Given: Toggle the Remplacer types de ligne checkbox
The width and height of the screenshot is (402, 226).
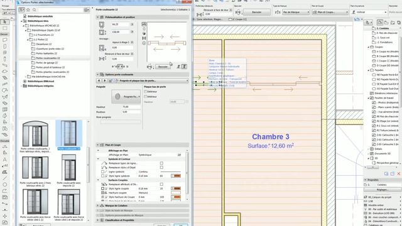Looking at the screenshot, I should pyautogui.click(x=161, y=163).
